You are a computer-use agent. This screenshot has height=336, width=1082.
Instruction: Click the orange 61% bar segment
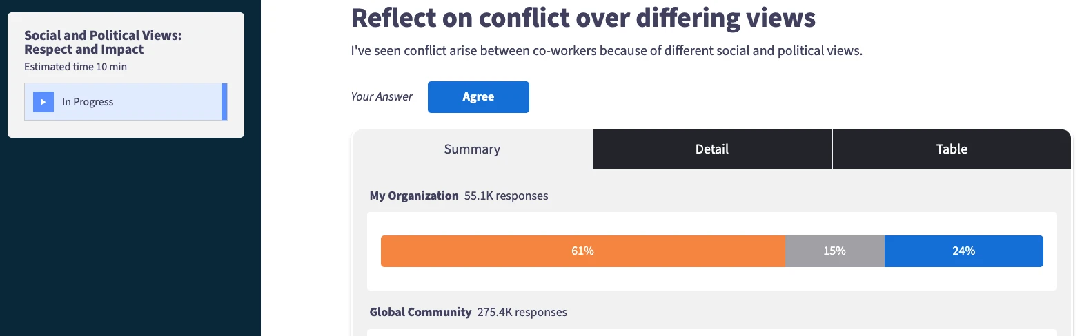(583, 251)
